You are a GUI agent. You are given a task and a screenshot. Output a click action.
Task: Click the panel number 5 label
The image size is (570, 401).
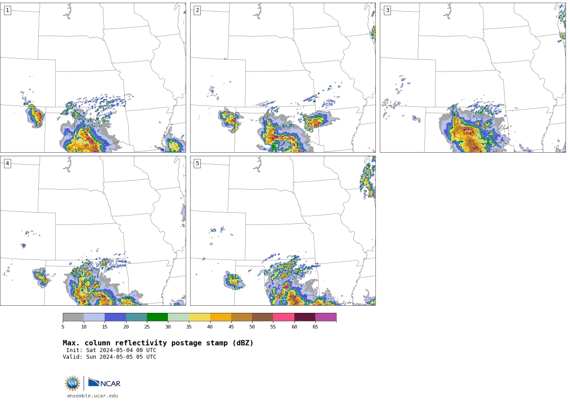[197, 163]
